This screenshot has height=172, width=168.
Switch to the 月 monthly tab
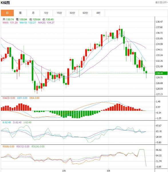pyautogui.click(x=33, y=13)
